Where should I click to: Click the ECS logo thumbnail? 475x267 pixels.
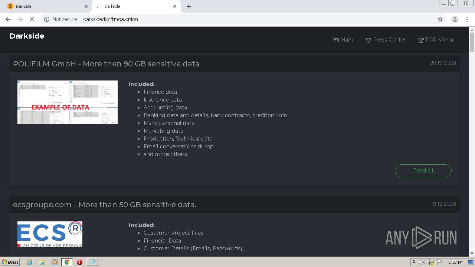click(x=50, y=234)
